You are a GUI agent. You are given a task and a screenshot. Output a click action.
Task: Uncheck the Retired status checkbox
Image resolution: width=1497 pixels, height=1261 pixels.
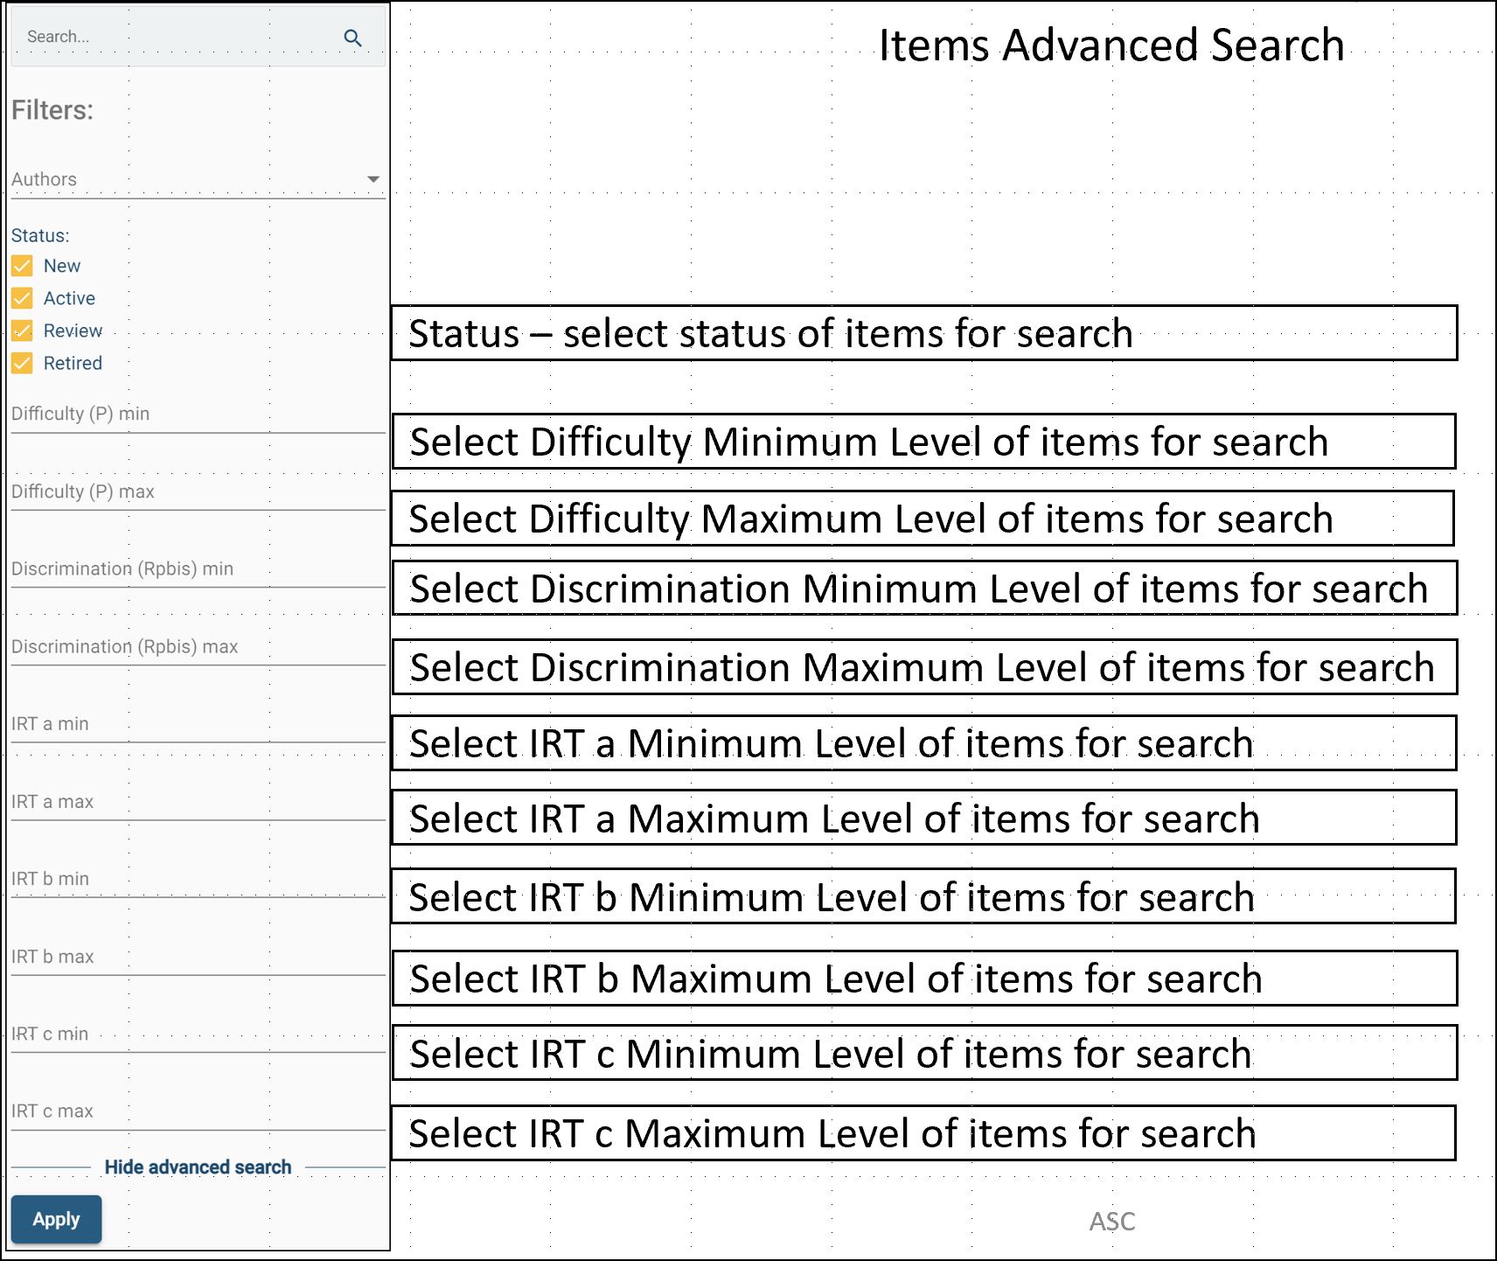23,363
